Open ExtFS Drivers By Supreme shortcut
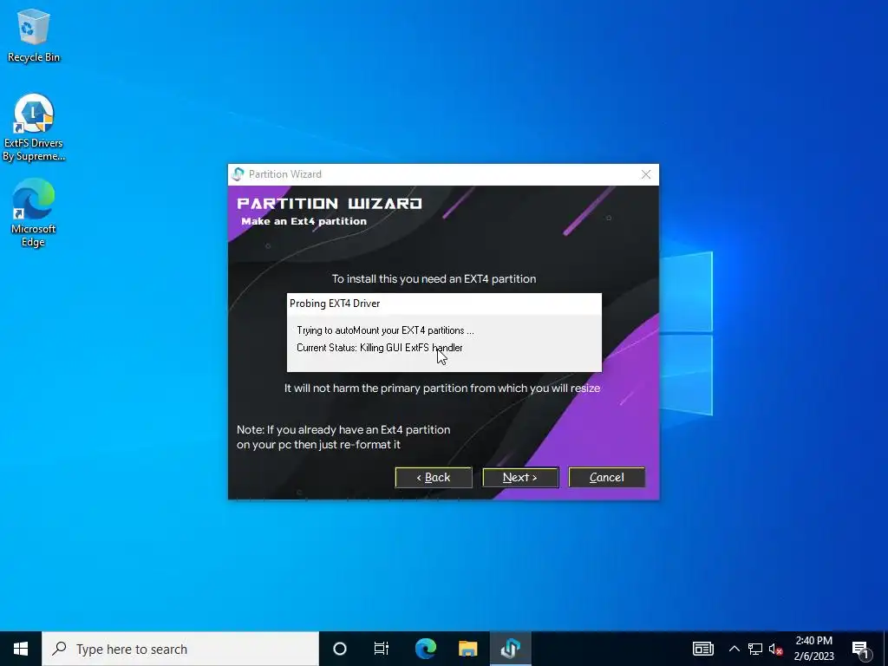Image resolution: width=888 pixels, height=666 pixels. (34, 127)
